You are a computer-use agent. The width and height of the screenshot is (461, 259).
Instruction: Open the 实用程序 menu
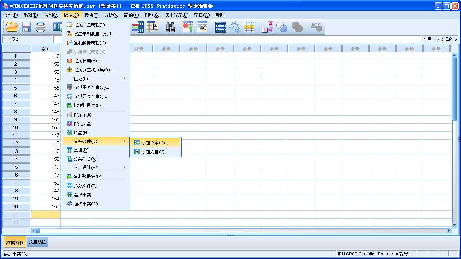tap(176, 15)
